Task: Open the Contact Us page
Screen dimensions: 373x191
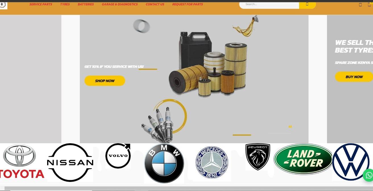Action: click(x=155, y=4)
